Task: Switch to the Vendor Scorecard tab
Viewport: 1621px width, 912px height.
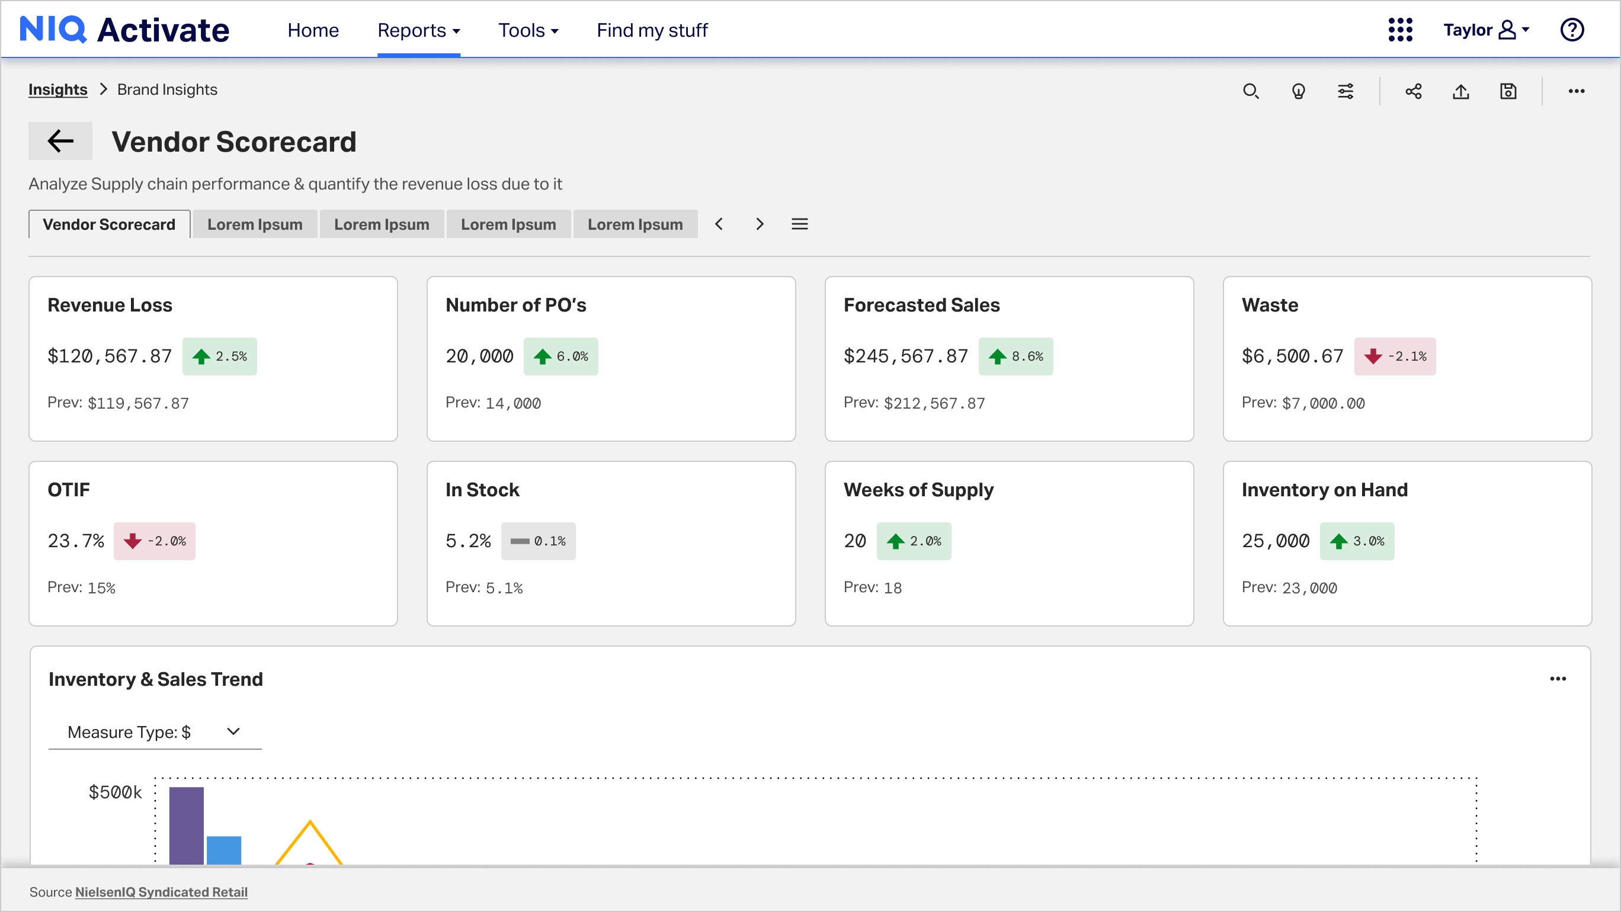Action: coord(109,224)
